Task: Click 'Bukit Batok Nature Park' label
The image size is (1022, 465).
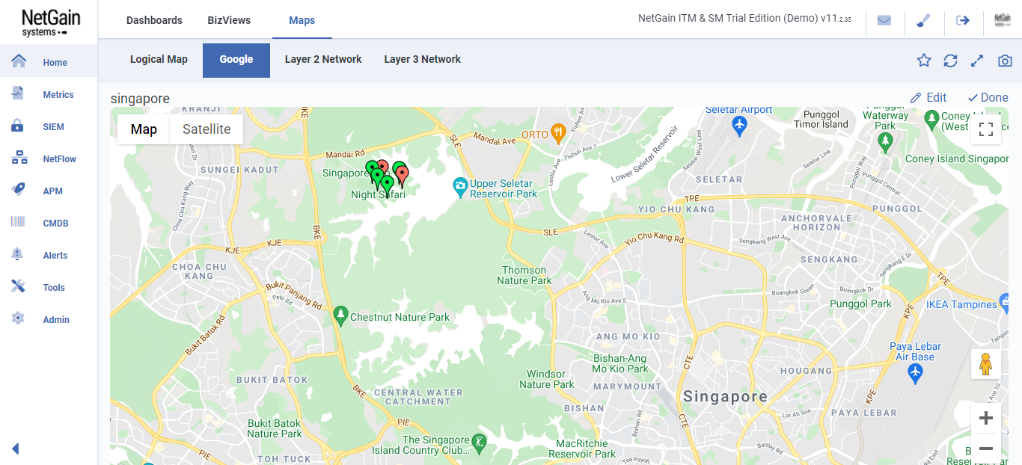Action: coord(275,428)
